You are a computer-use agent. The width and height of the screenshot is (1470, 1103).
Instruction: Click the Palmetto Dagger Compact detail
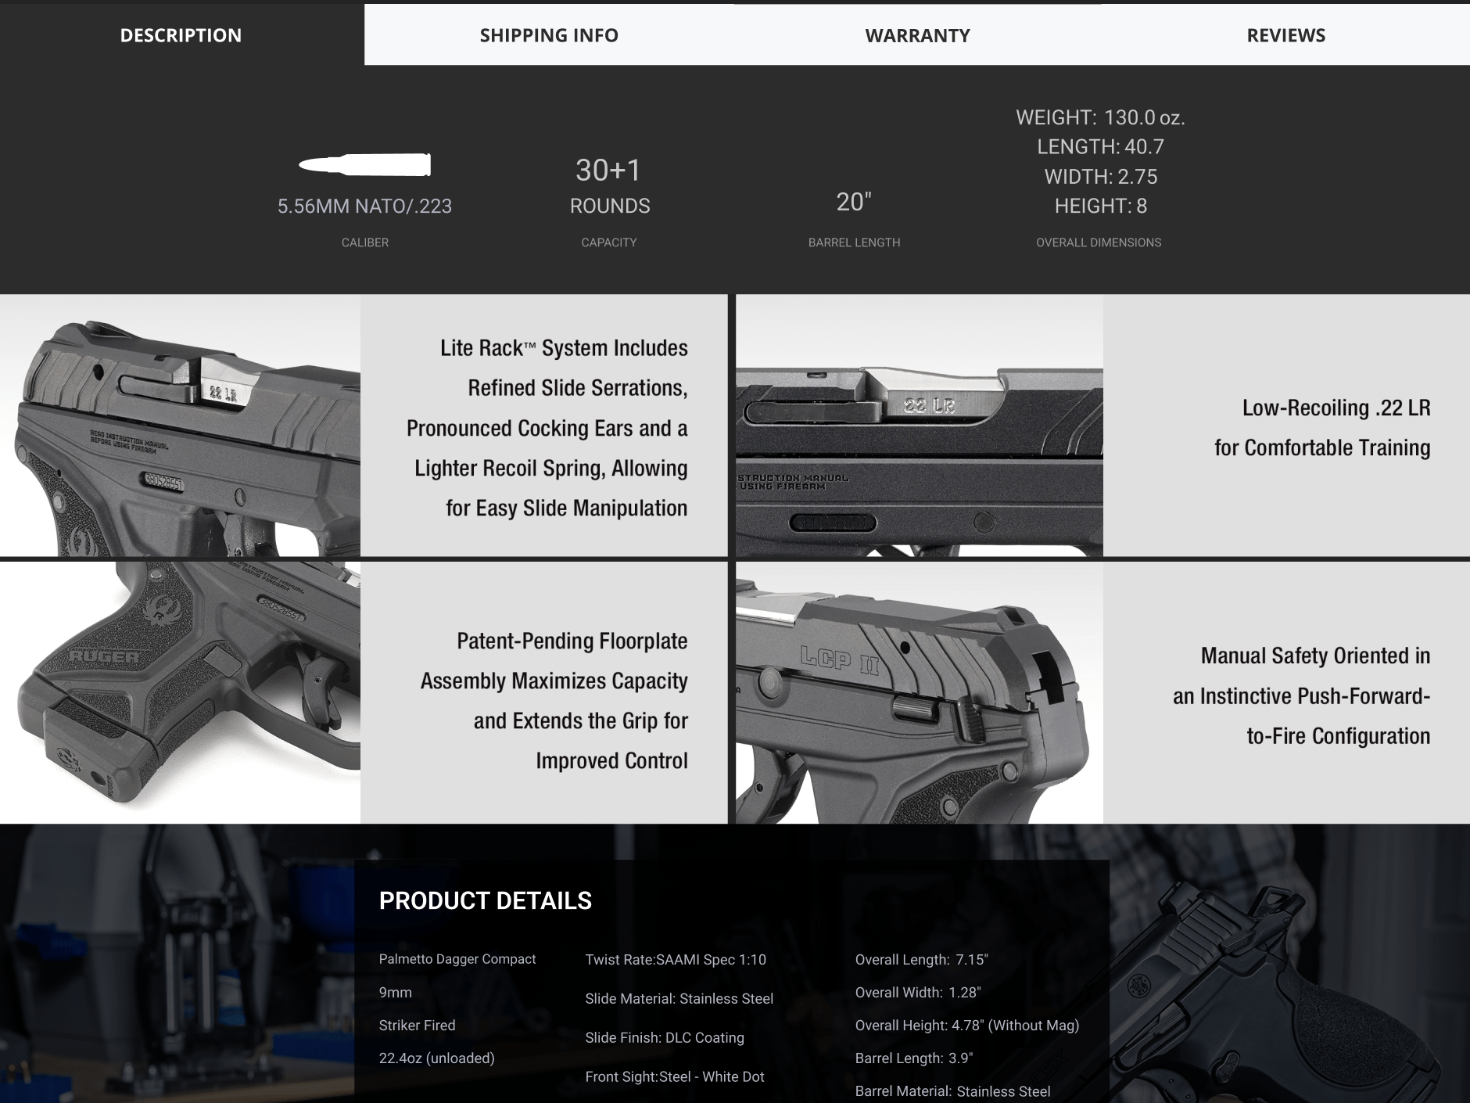pos(457,959)
